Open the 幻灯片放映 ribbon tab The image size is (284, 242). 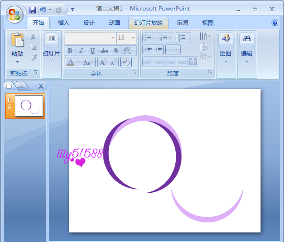click(x=148, y=23)
